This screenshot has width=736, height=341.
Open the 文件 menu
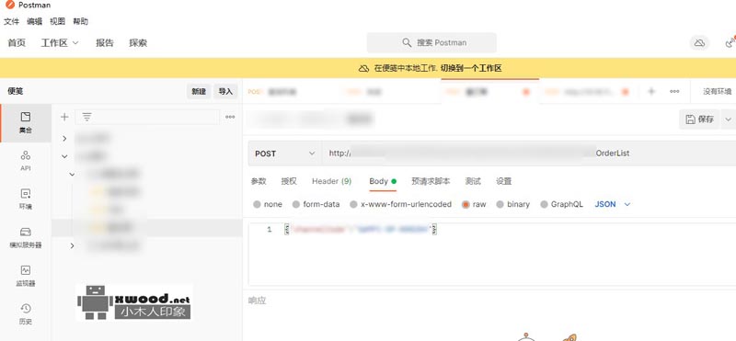[x=11, y=21]
